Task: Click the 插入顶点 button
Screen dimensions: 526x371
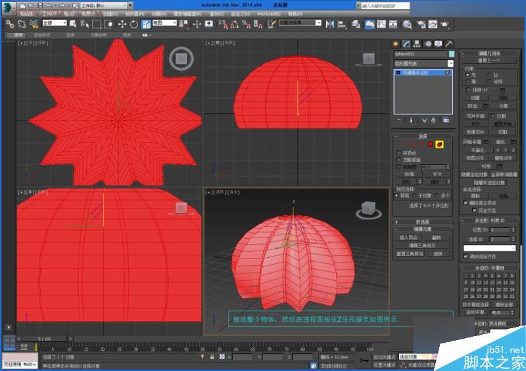Action: pos(408,237)
